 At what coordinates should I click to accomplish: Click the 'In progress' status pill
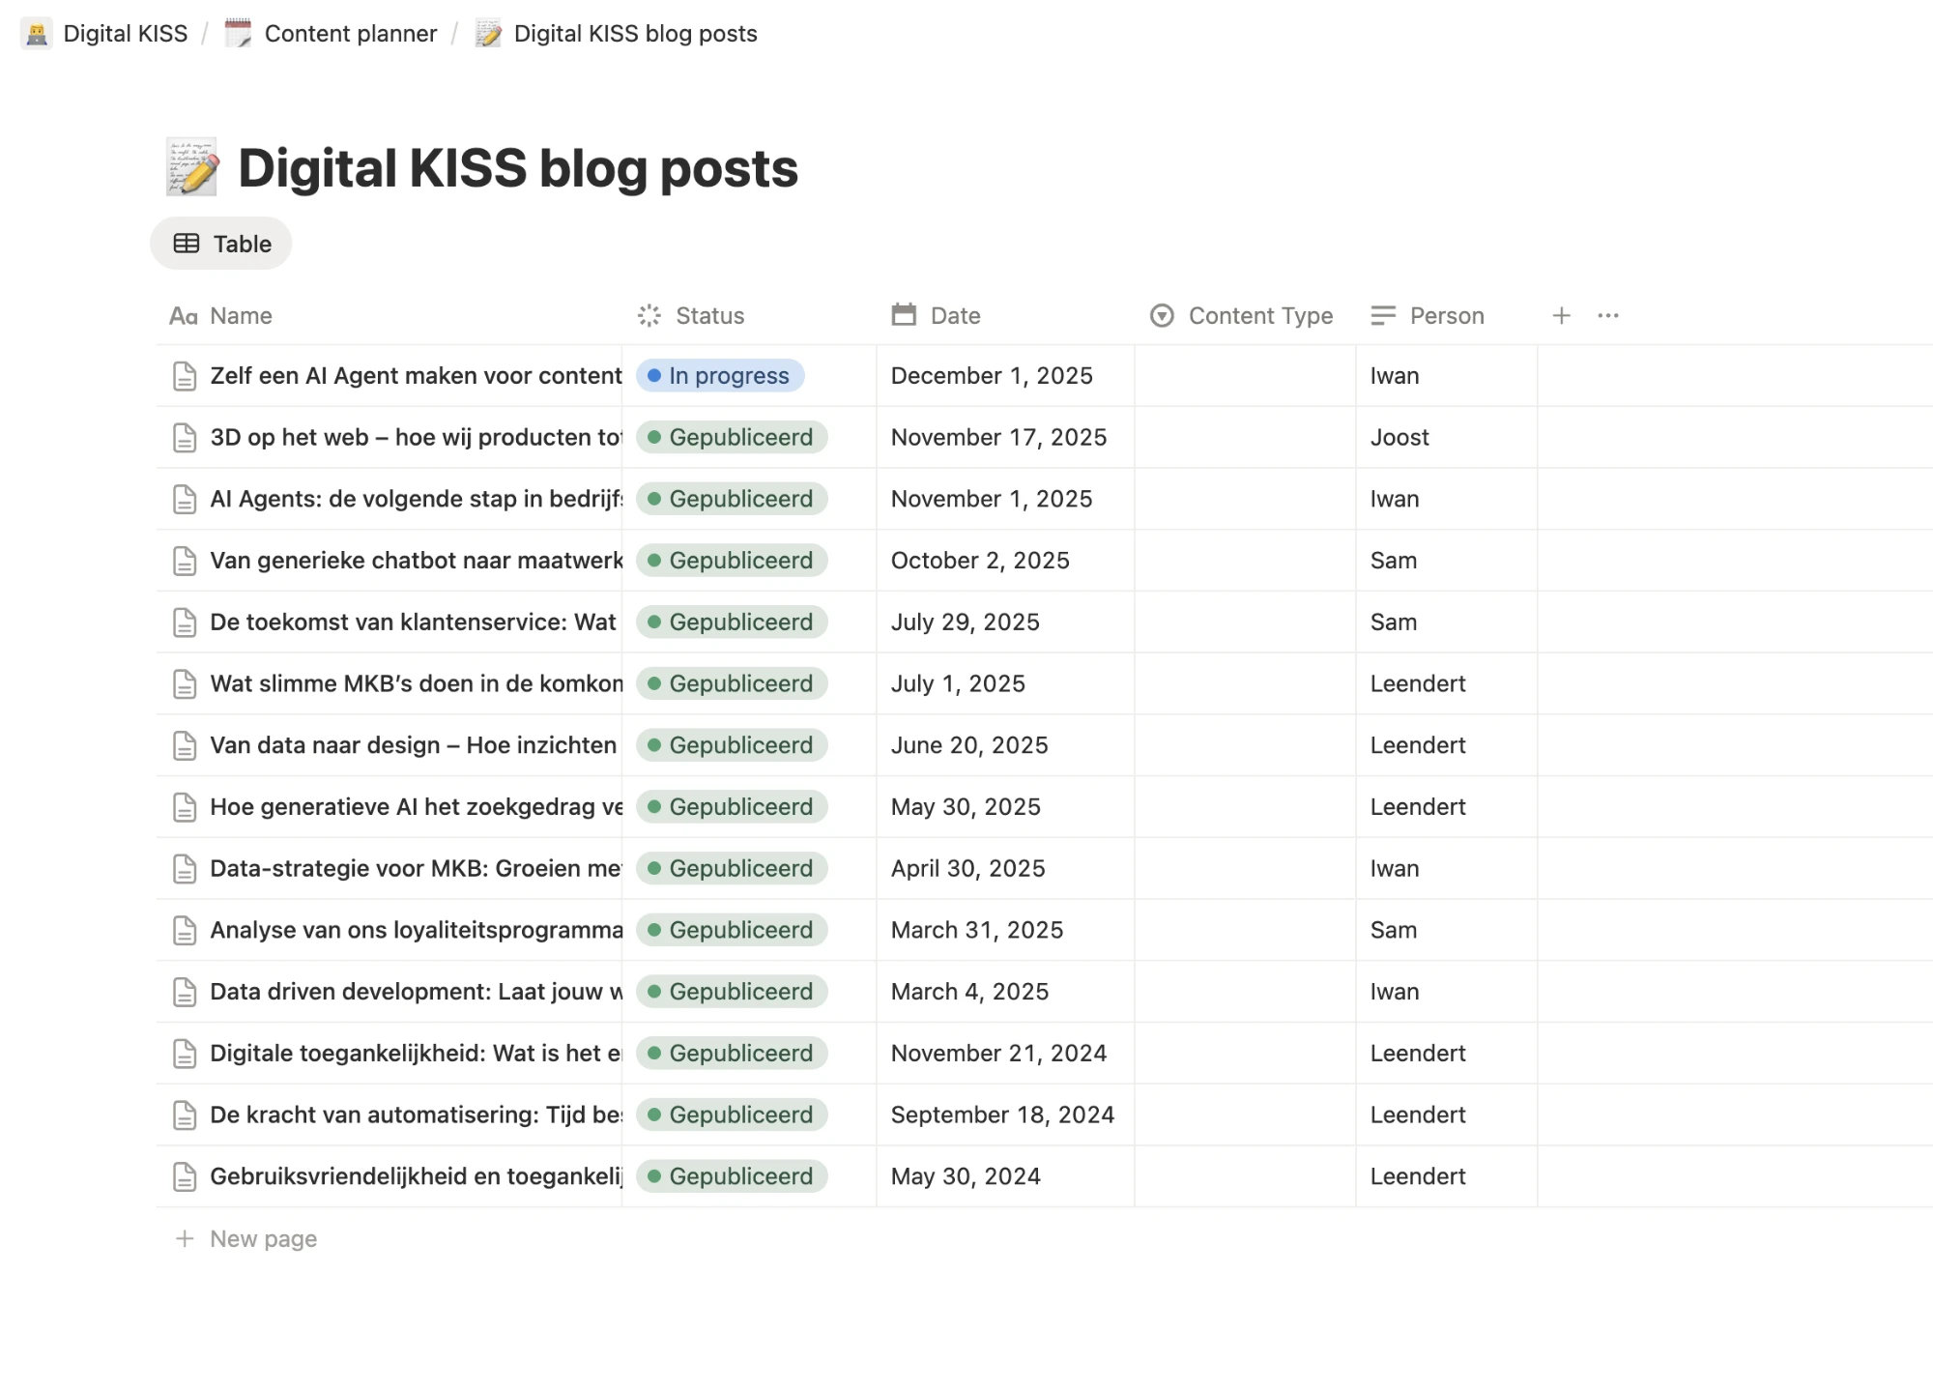coord(719,375)
